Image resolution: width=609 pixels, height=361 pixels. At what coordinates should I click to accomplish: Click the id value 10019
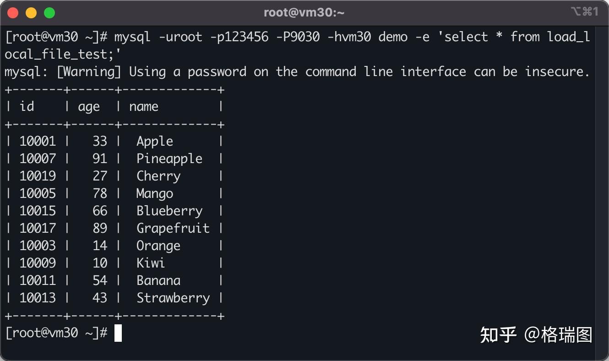(x=38, y=176)
